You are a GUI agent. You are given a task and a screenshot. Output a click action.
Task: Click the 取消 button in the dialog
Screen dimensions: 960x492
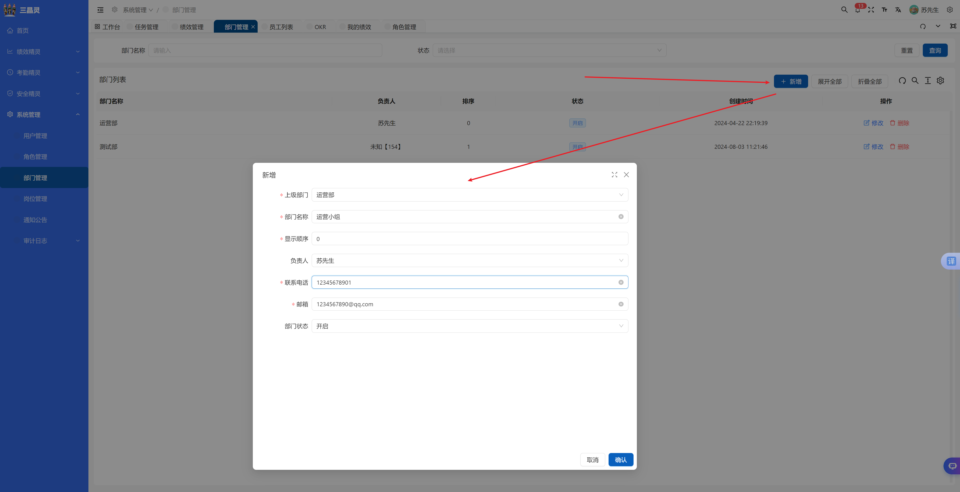(x=592, y=460)
